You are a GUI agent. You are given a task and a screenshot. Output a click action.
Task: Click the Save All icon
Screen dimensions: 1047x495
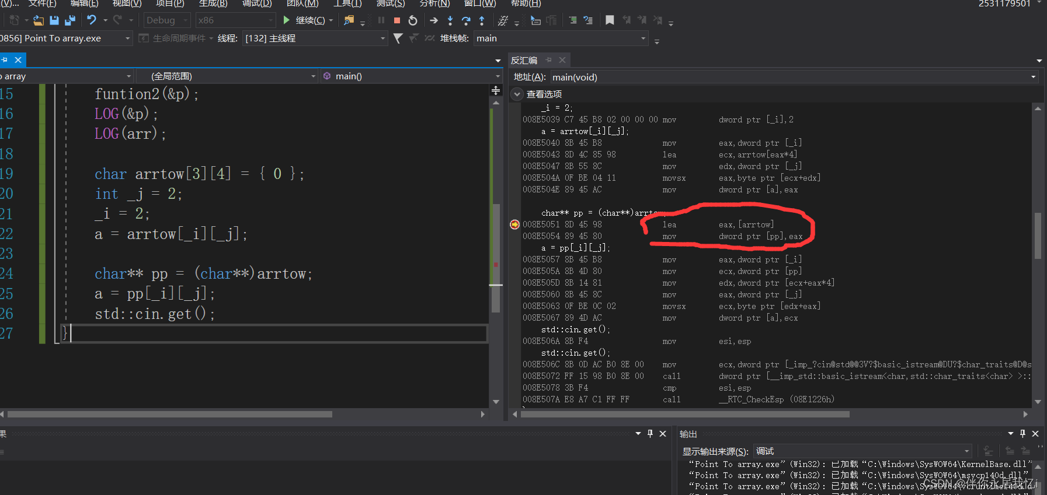[x=70, y=20]
